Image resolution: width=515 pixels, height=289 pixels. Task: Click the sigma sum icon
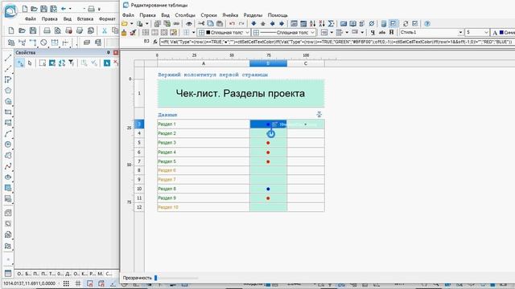331,23
